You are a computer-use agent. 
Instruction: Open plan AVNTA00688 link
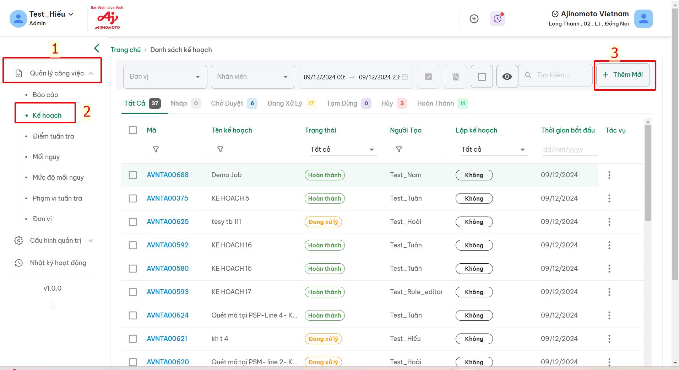pyautogui.click(x=168, y=175)
